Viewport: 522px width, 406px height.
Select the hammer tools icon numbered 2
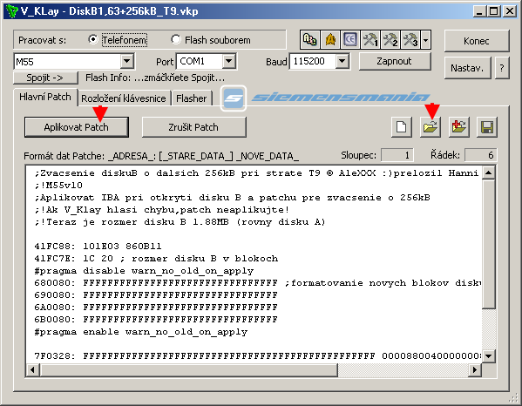(x=390, y=40)
